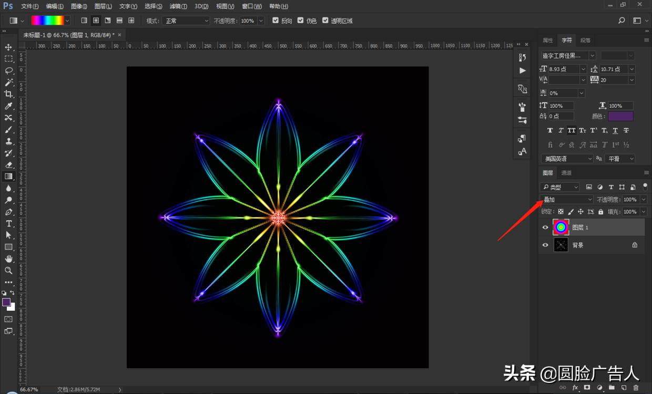Open the gradient mode 正常 dropdown
This screenshot has height=394, width=652.
[186, 20]
